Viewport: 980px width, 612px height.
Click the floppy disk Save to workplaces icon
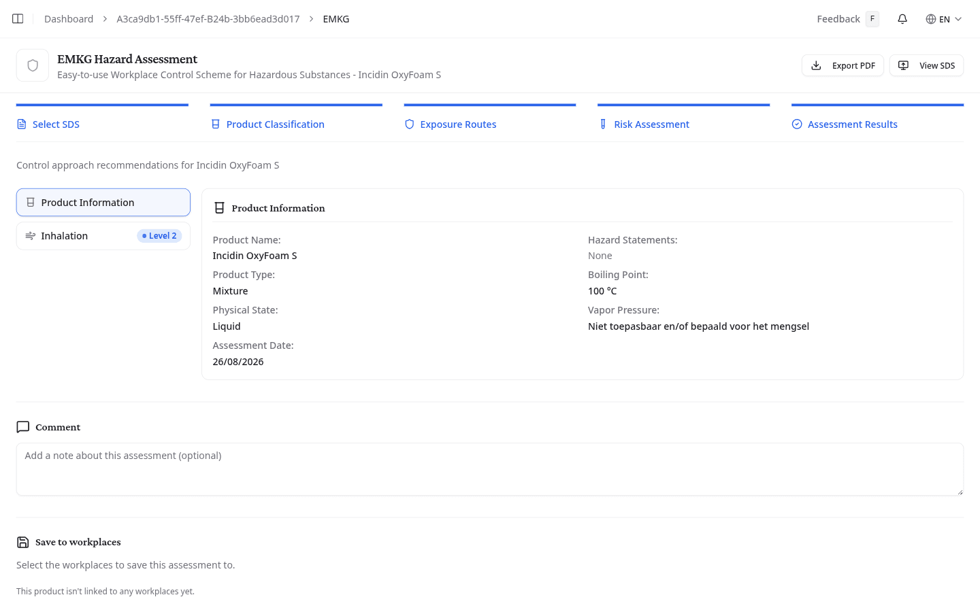click(x=23, y=542)
